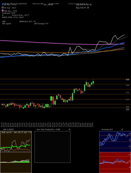Open the red RSI chart panel
The image size is (131, 173).
pyautogui.click(x=115, y=163)
